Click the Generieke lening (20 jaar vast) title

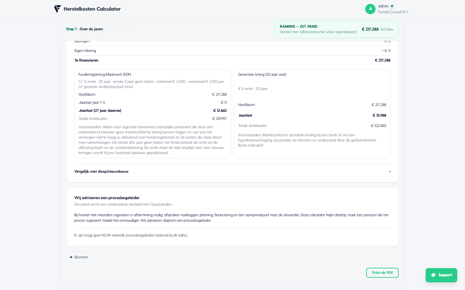(x=262, y=74)
